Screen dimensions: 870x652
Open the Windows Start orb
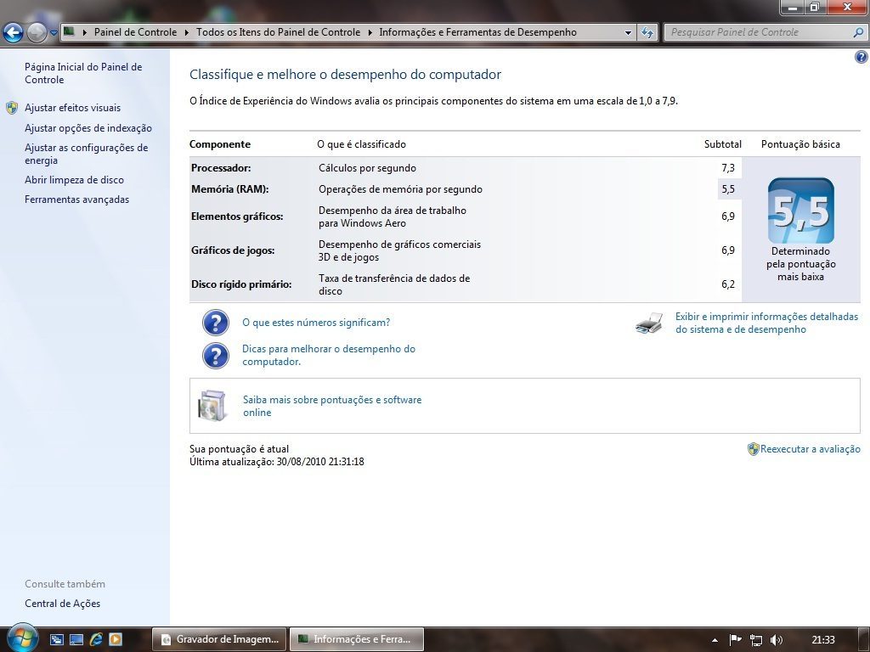coord(23,638)
